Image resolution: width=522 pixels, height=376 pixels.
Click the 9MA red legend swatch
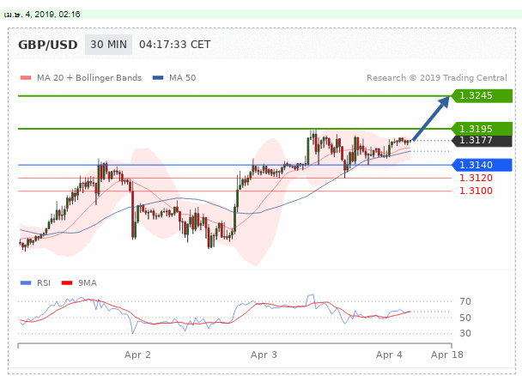point(67,283)
